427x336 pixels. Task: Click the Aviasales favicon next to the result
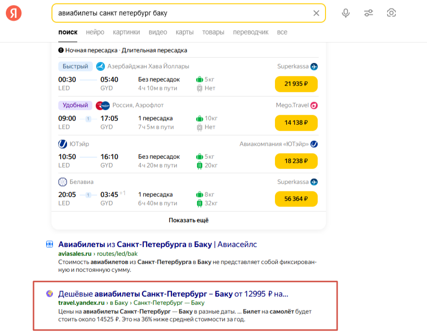[49, 244]
